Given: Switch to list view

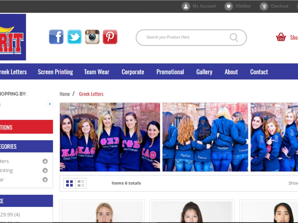Looking at the screenshot, I should (81, 183).
